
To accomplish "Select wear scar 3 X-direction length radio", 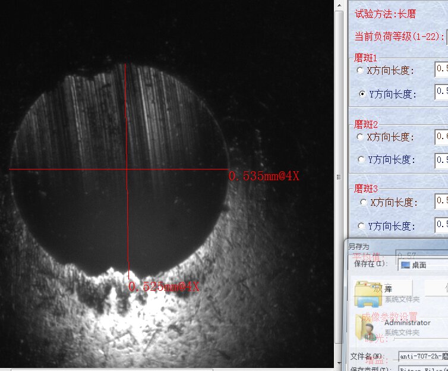I will (x=363, y=202).
